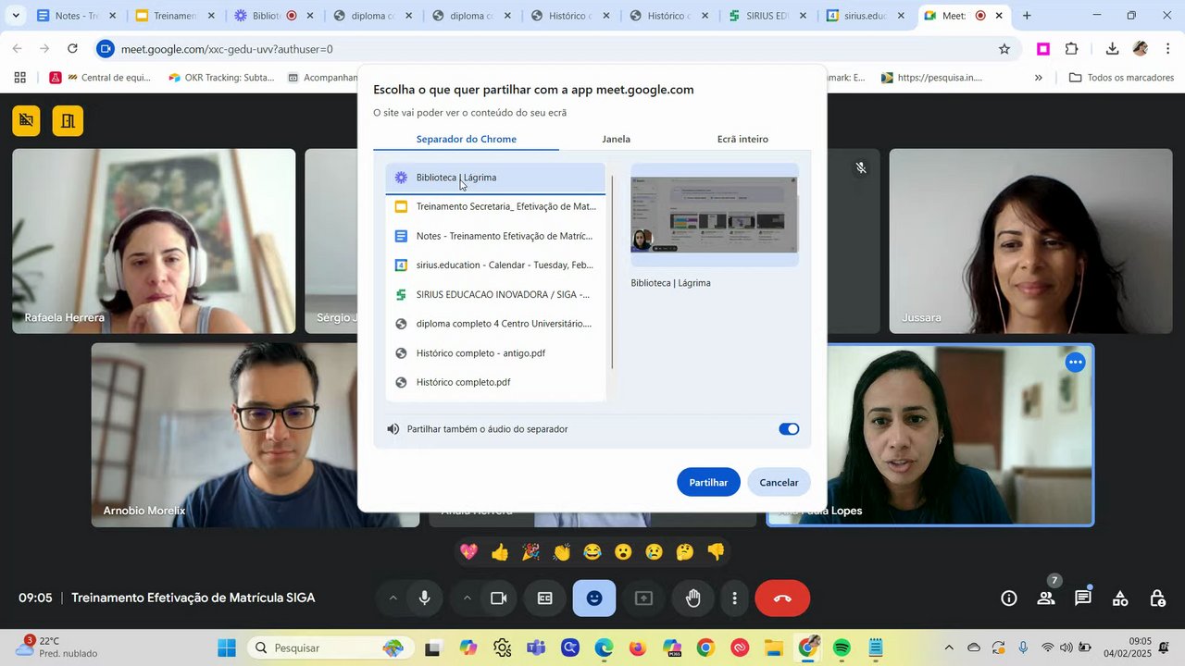Click the red leave call button
The image size is (1185, 666).
782,598
